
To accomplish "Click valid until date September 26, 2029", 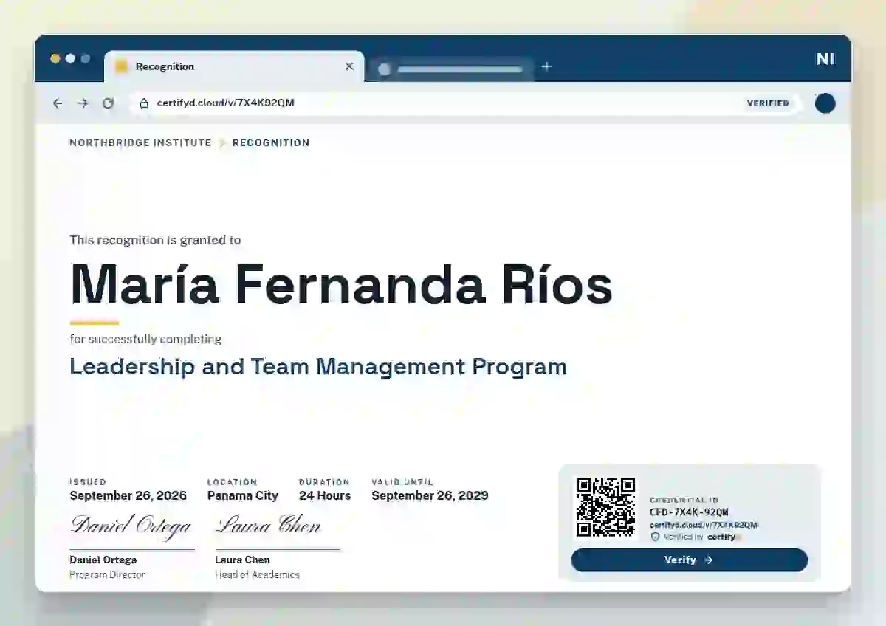I will click(x=430, y=495).
